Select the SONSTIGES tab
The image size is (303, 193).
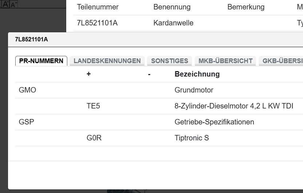point(170,61)
